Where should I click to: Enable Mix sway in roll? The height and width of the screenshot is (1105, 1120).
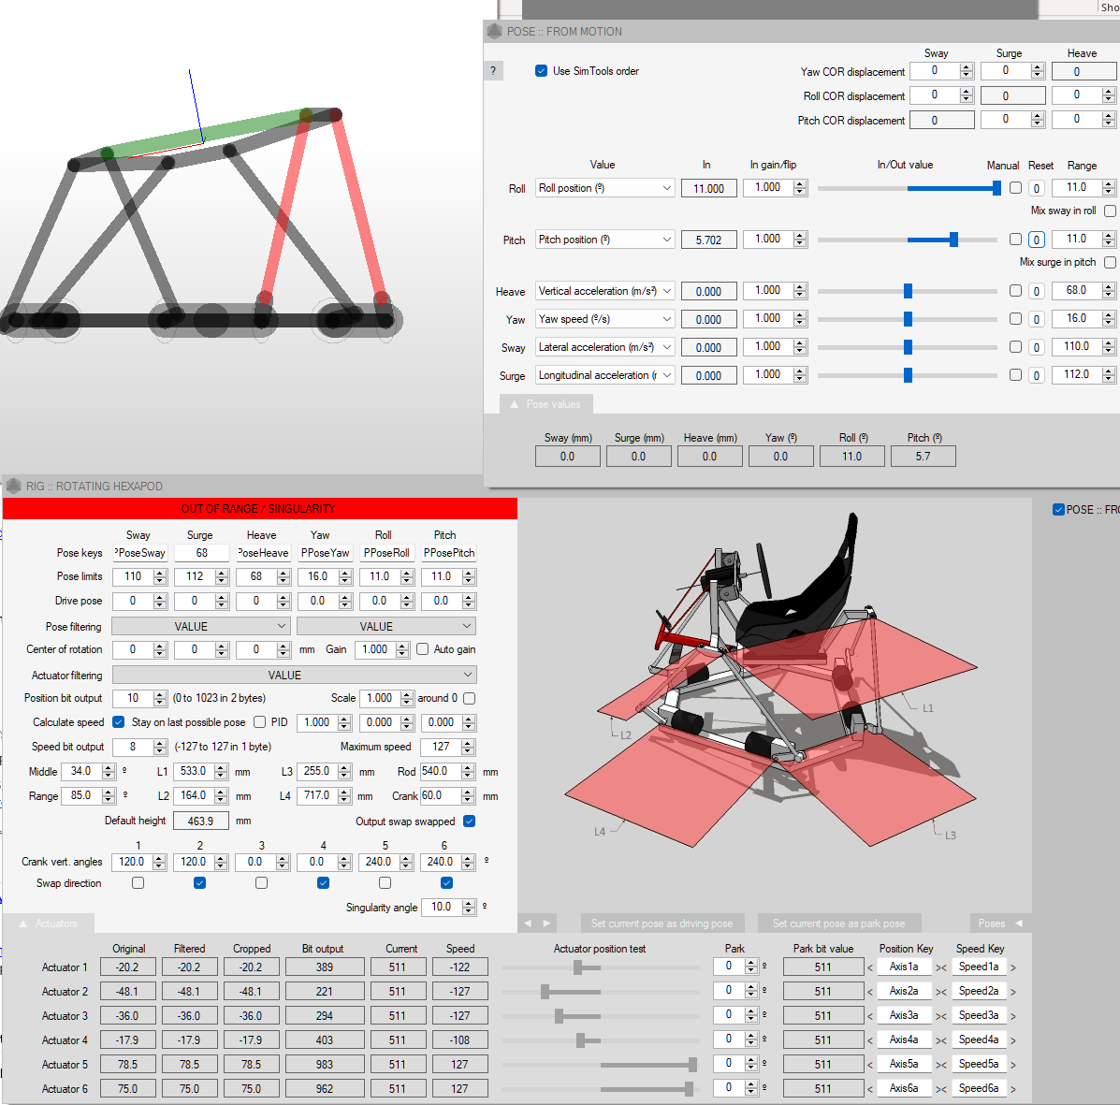(1110, 211)
